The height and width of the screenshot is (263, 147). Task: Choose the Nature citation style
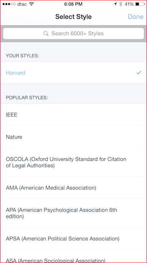coord(73,137)
